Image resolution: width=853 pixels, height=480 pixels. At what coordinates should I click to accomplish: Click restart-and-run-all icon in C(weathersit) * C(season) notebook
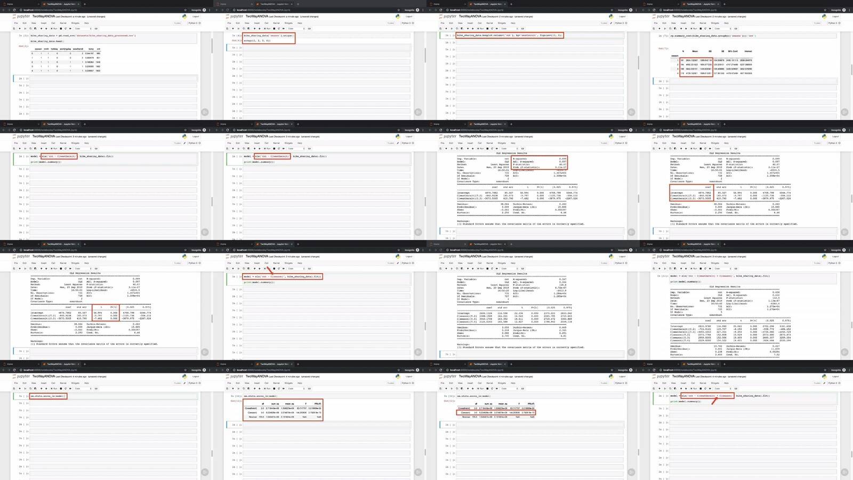click(x=710, y=388)
